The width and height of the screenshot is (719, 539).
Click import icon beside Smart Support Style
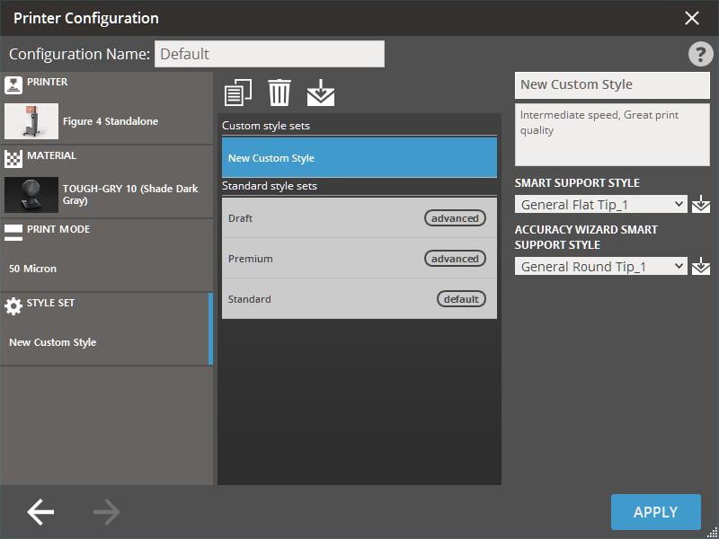(702, 205)
